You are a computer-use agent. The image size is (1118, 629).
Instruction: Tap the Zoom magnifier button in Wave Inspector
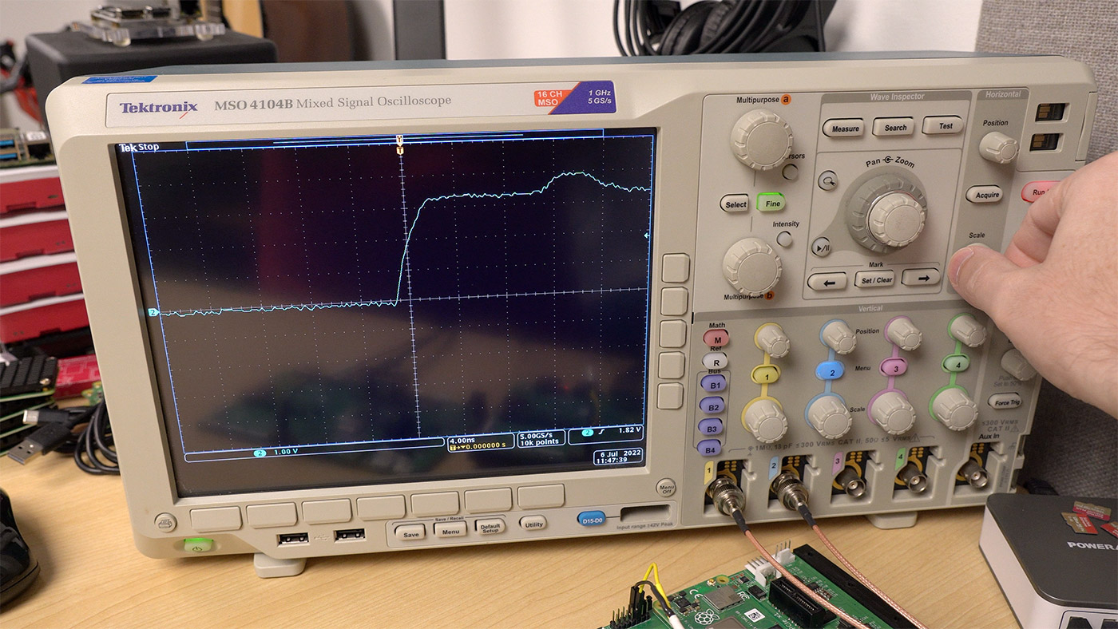828,180
